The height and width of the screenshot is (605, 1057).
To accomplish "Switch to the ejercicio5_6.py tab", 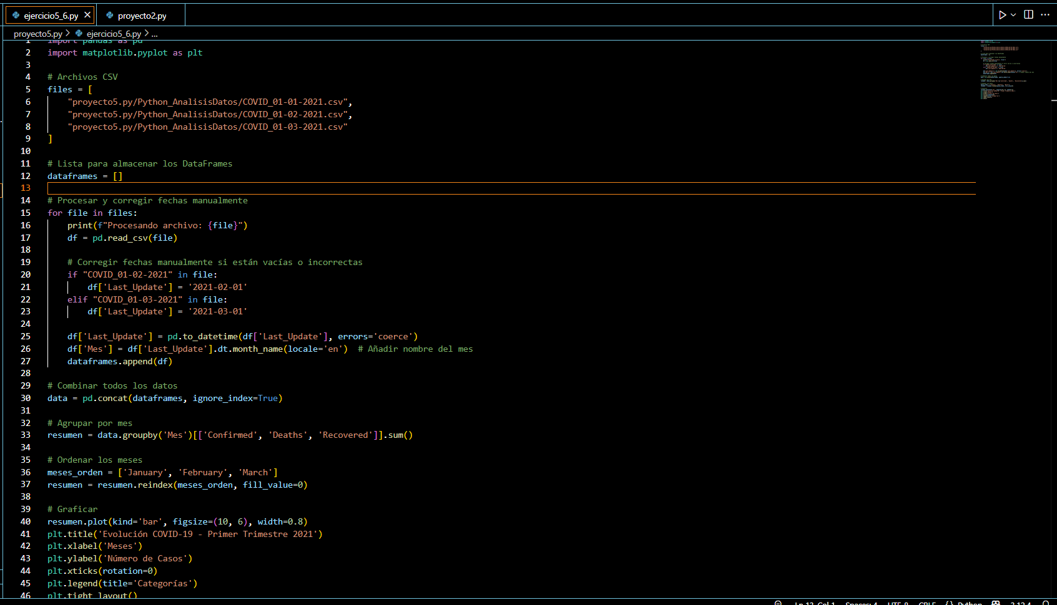I will click(x=51, y=16).
